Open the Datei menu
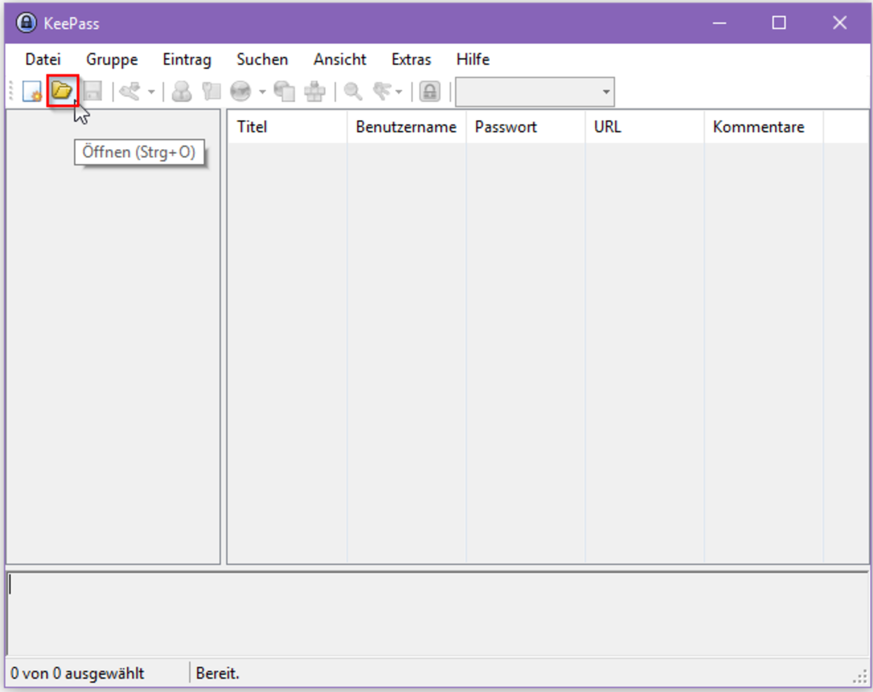 point(43,59)
